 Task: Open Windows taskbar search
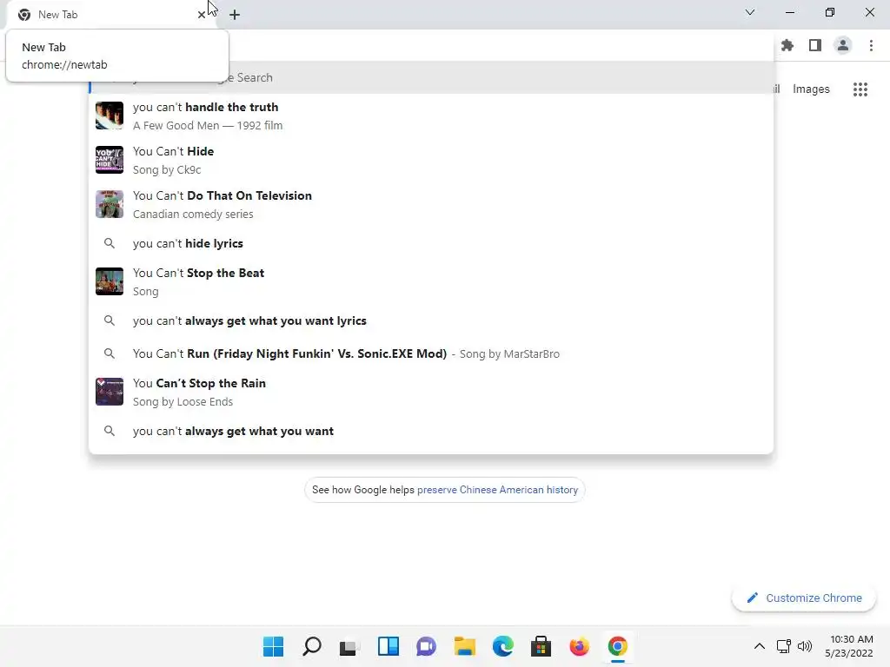coord(312,646)
